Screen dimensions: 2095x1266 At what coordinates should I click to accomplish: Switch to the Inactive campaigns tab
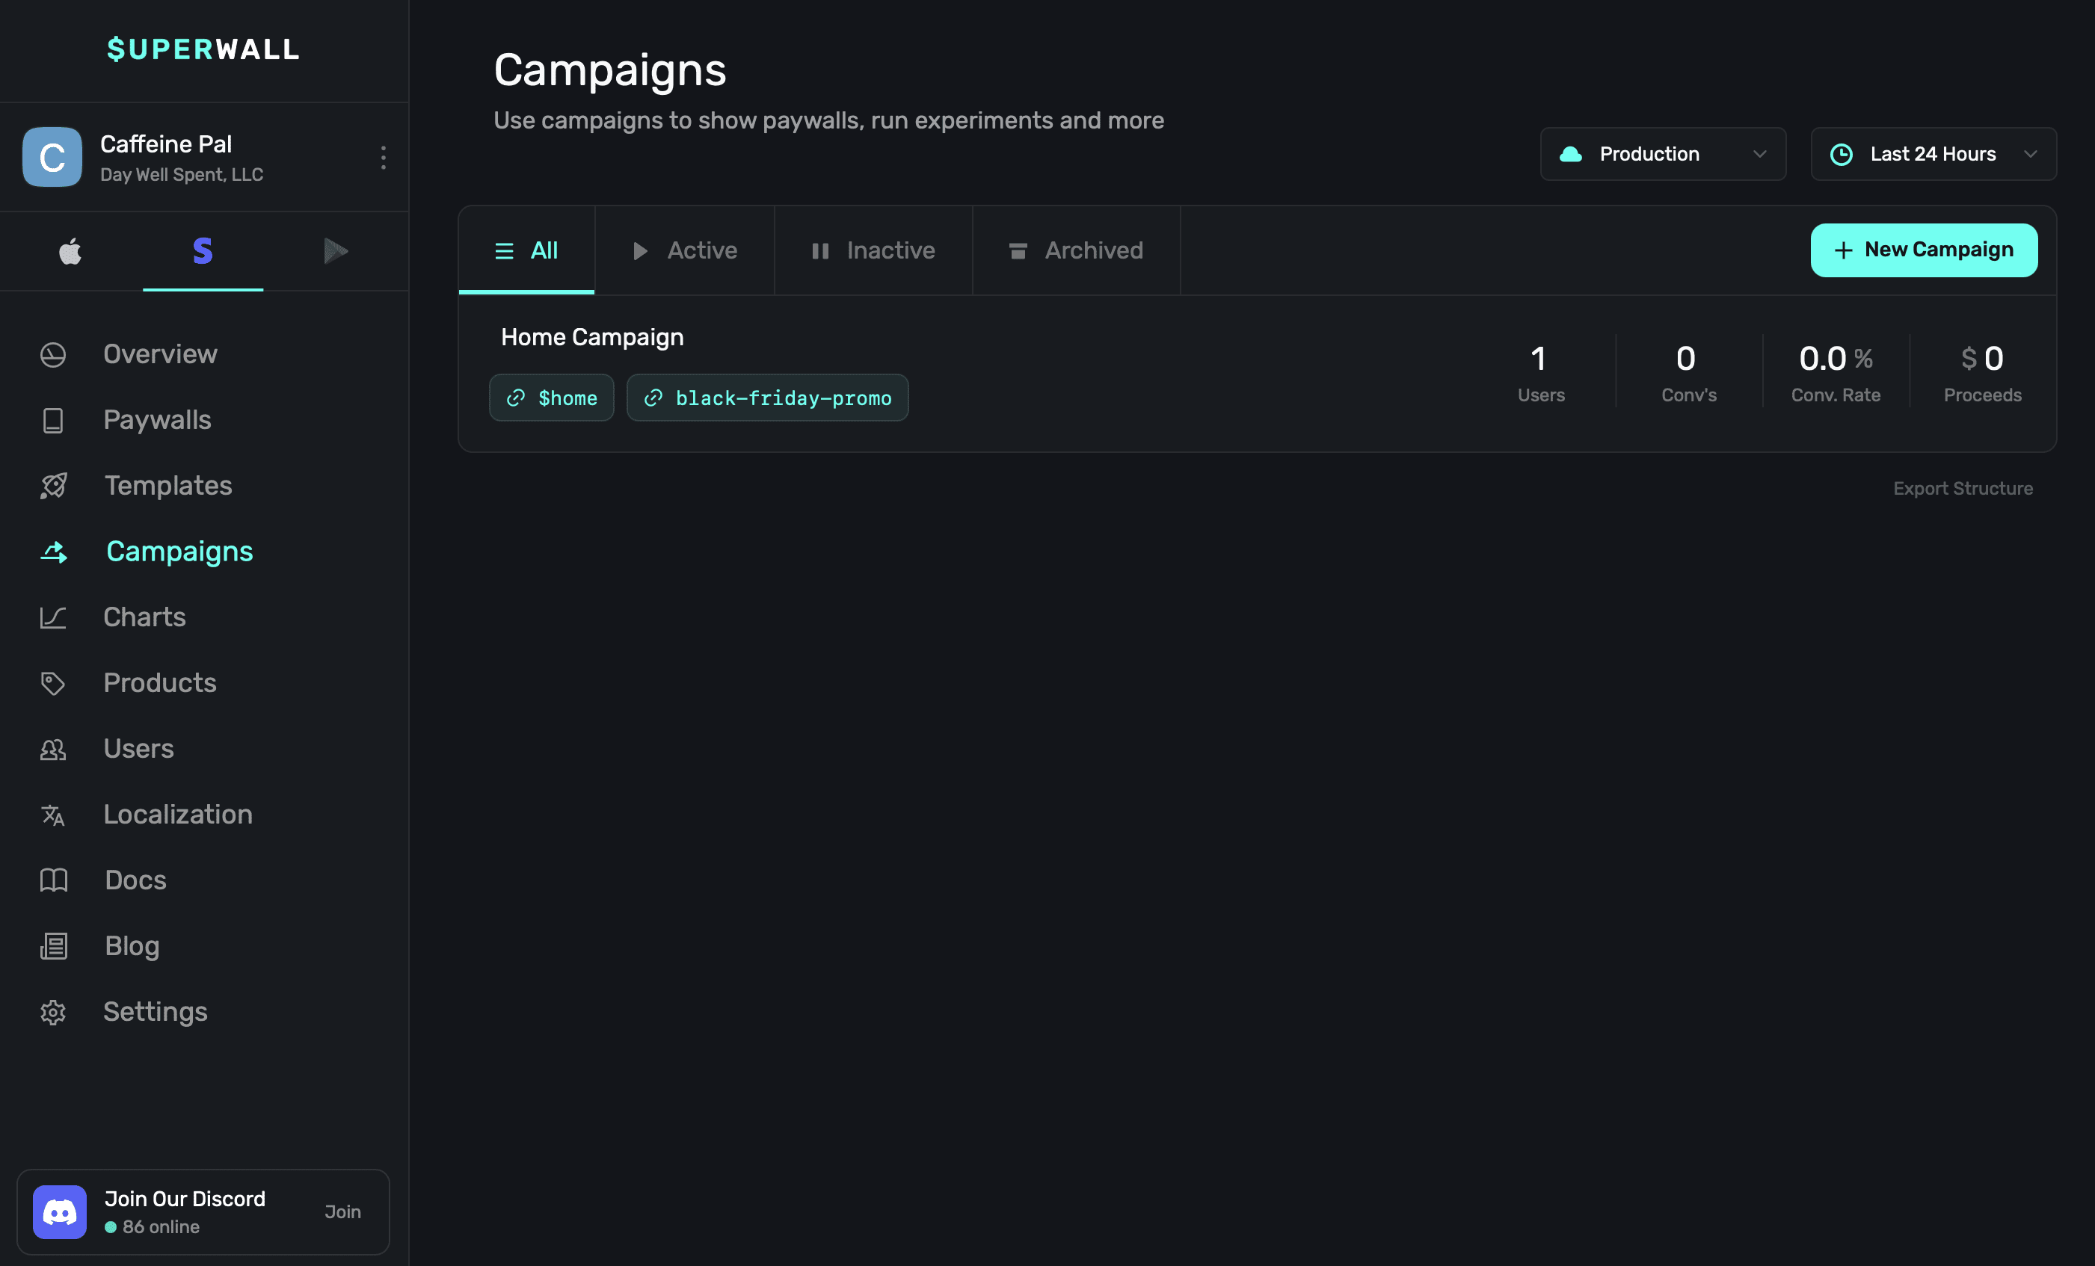tap(873, 250)
